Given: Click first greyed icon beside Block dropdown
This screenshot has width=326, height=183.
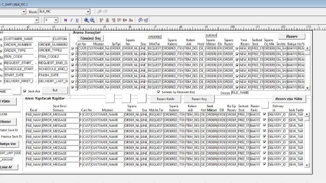Looking at the screenshot, I should (99, 11).
